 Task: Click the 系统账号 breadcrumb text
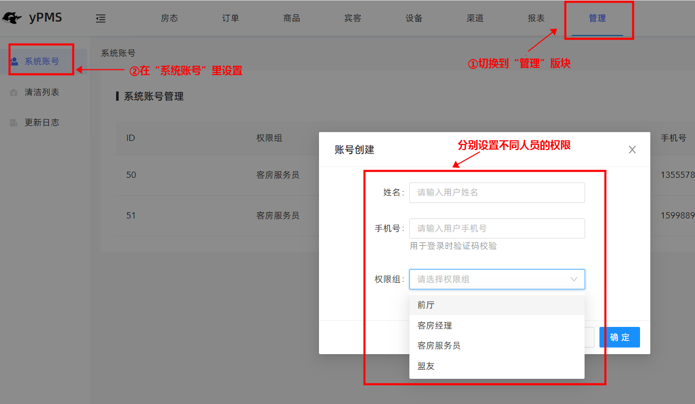click(118, 53)
